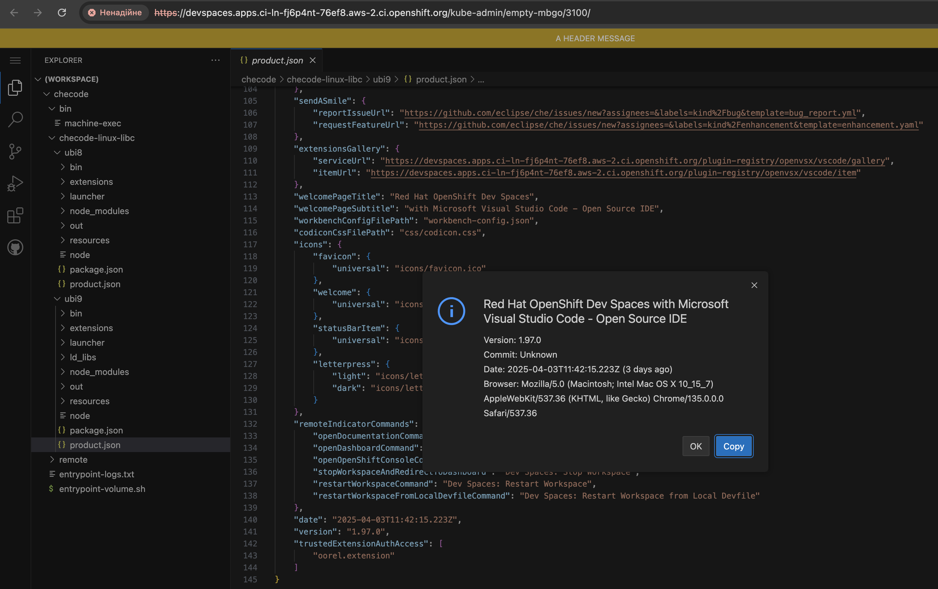Collapse the ubi8 folder

[x=73, y=152]
